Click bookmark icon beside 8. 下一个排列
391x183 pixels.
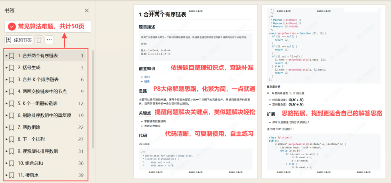coord(12,140)
